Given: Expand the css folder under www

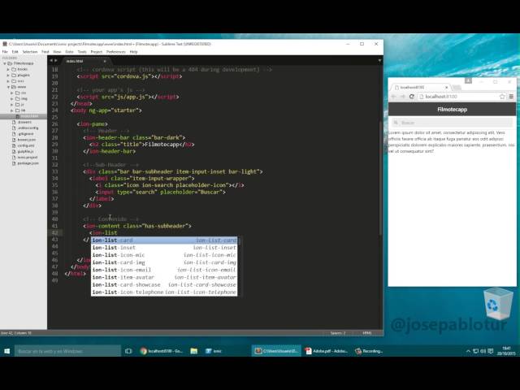Looking at the screenshot, I should [x=12, y=93].
